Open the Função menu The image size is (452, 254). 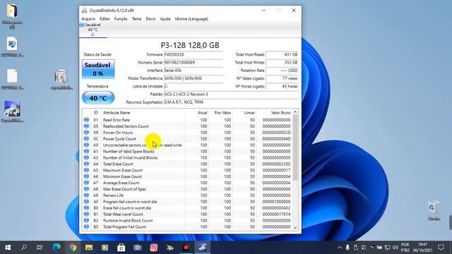coord(121,19)
